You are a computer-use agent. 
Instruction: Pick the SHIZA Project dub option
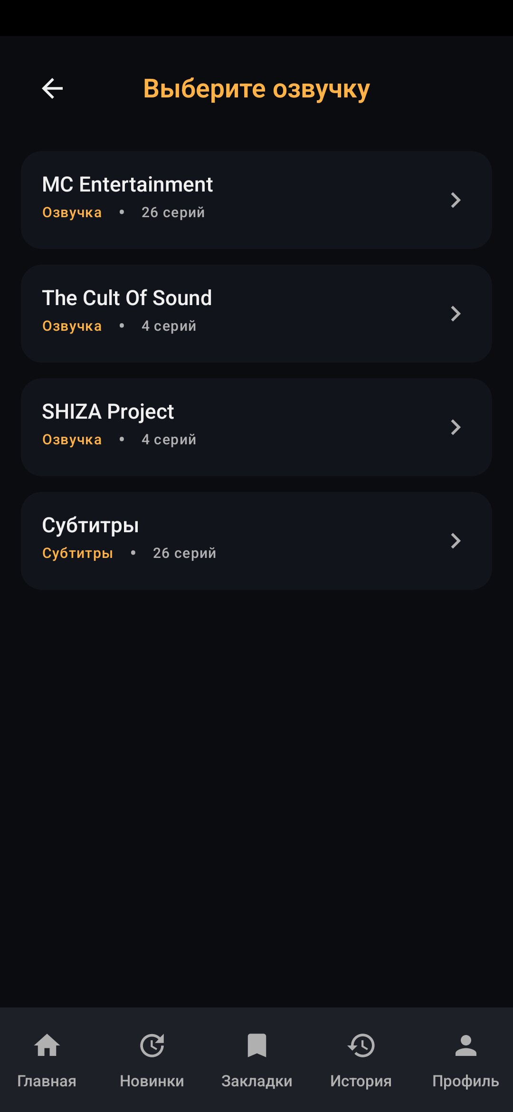pos(108,412)
